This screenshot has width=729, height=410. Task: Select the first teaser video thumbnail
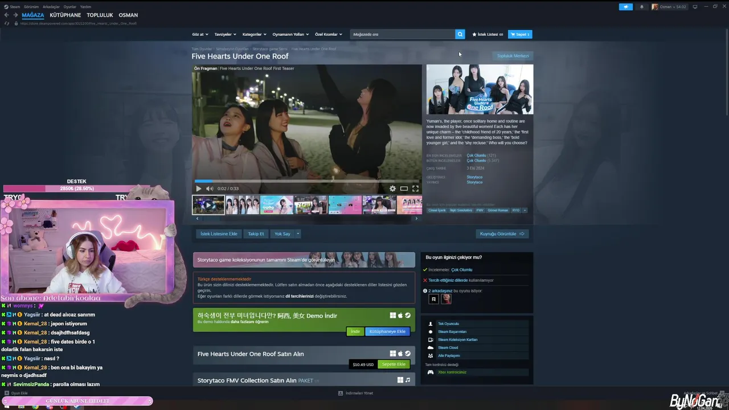coord(208,205)
